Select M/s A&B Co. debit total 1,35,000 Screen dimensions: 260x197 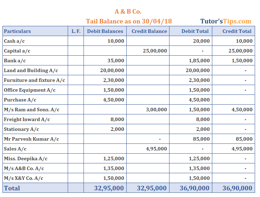199,168
